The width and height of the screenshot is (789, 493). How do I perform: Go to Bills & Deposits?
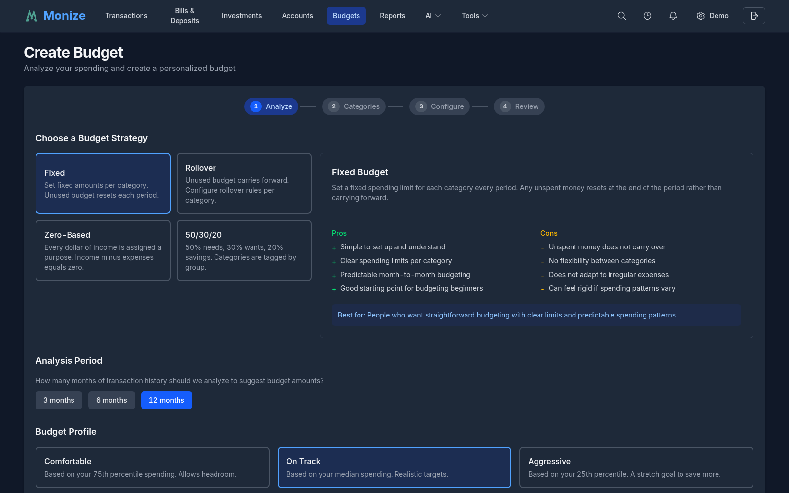185,16
